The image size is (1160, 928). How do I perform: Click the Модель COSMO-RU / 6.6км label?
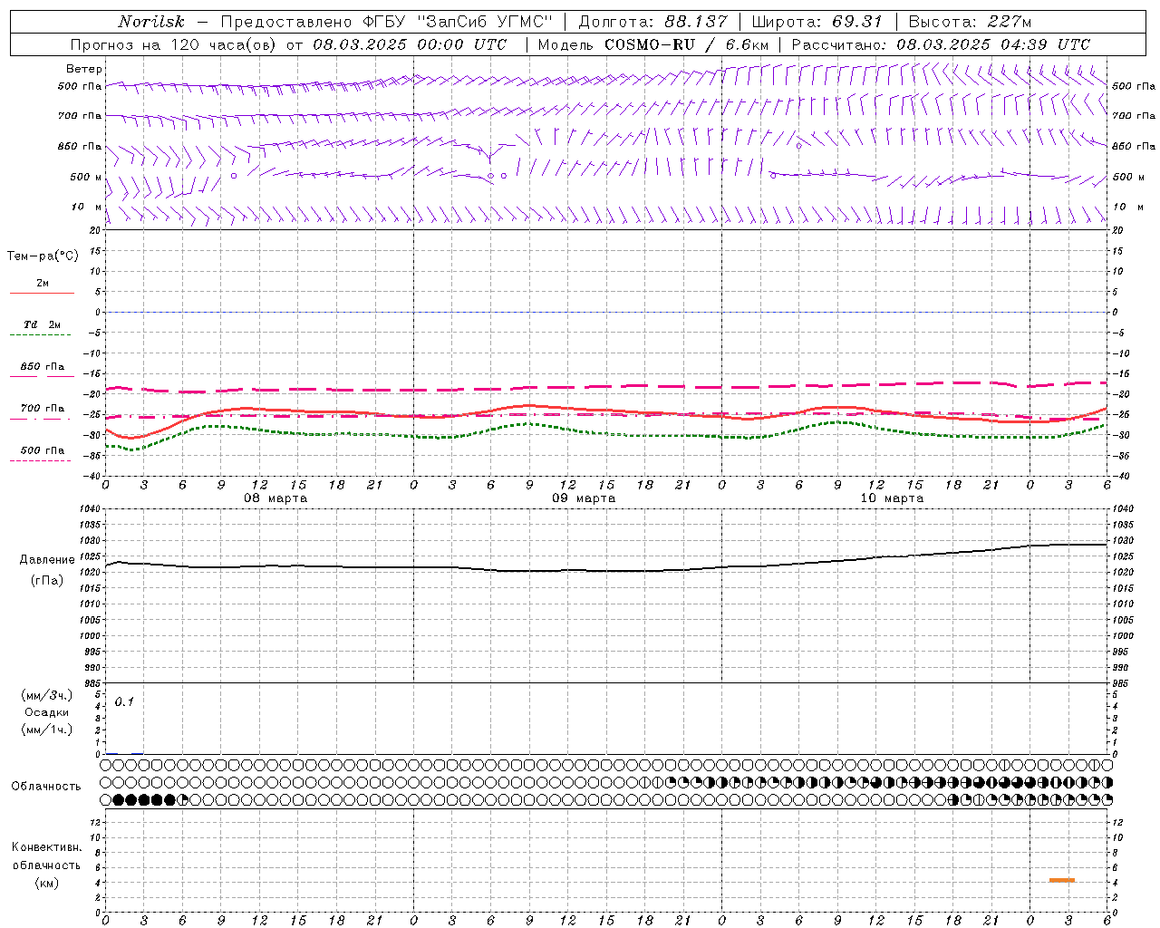(x=652, y=44)
